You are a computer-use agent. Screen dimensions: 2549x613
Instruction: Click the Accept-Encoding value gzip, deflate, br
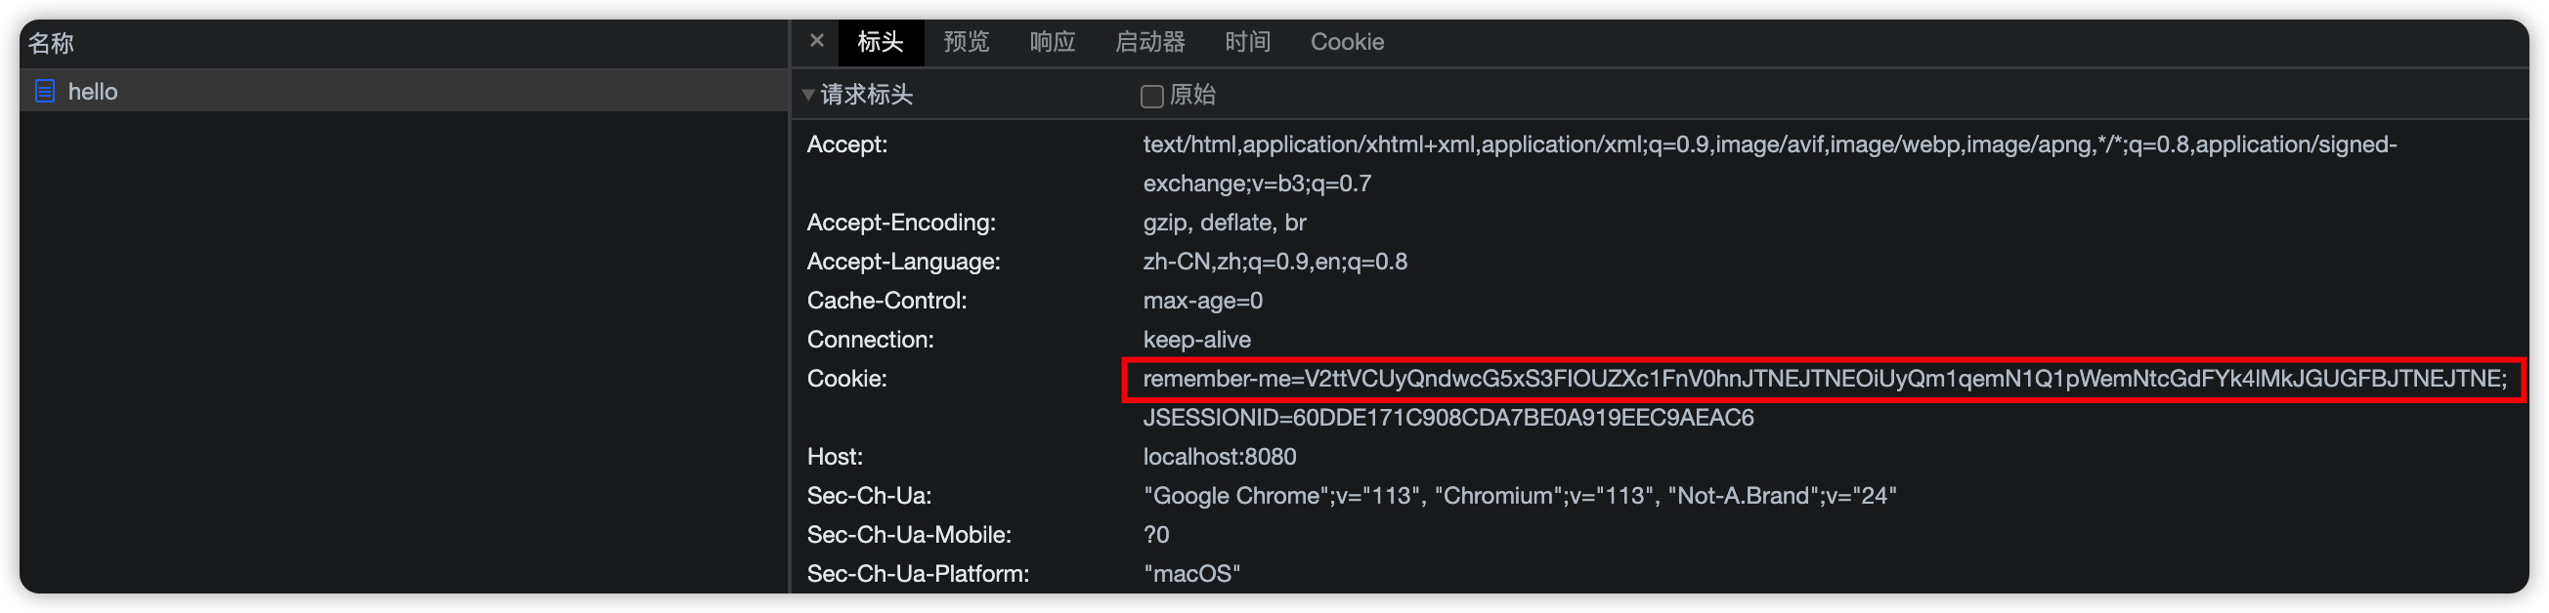(1224, 223)
